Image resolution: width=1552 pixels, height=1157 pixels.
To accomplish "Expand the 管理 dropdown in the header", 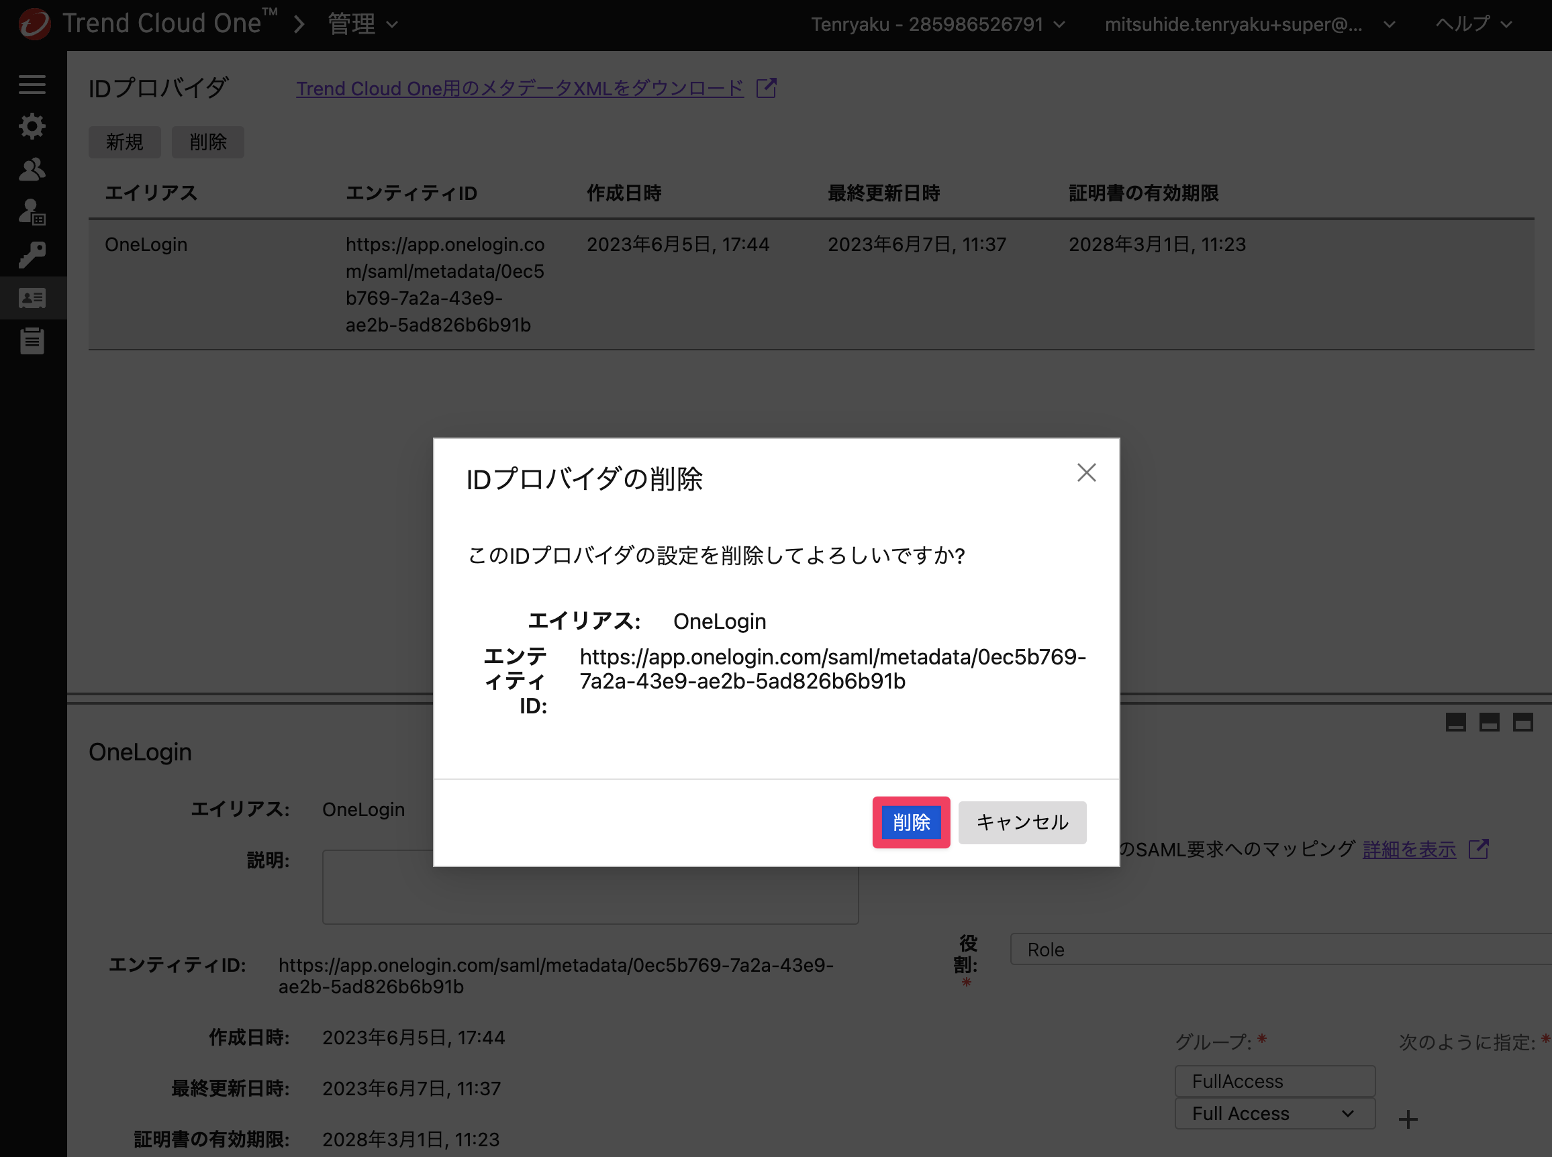I will pos(362,25).
